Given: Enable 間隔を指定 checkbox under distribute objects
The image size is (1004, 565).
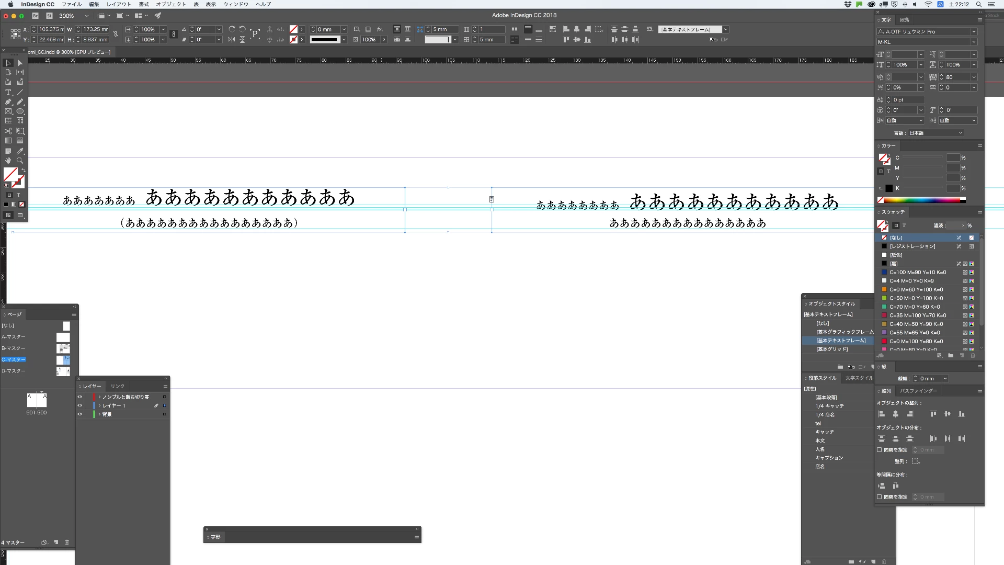Looking at the screenshot, I should (x=880, y=450).
